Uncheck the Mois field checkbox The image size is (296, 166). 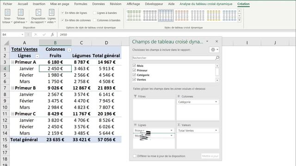pyautogui.click(x=134, y=65)
